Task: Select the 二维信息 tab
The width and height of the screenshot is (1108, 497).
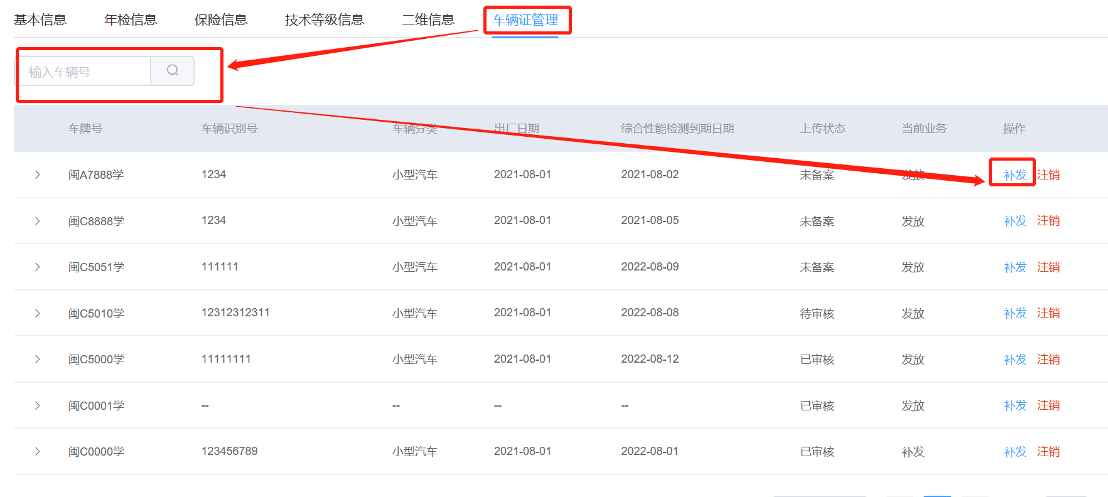Action: 428,20
